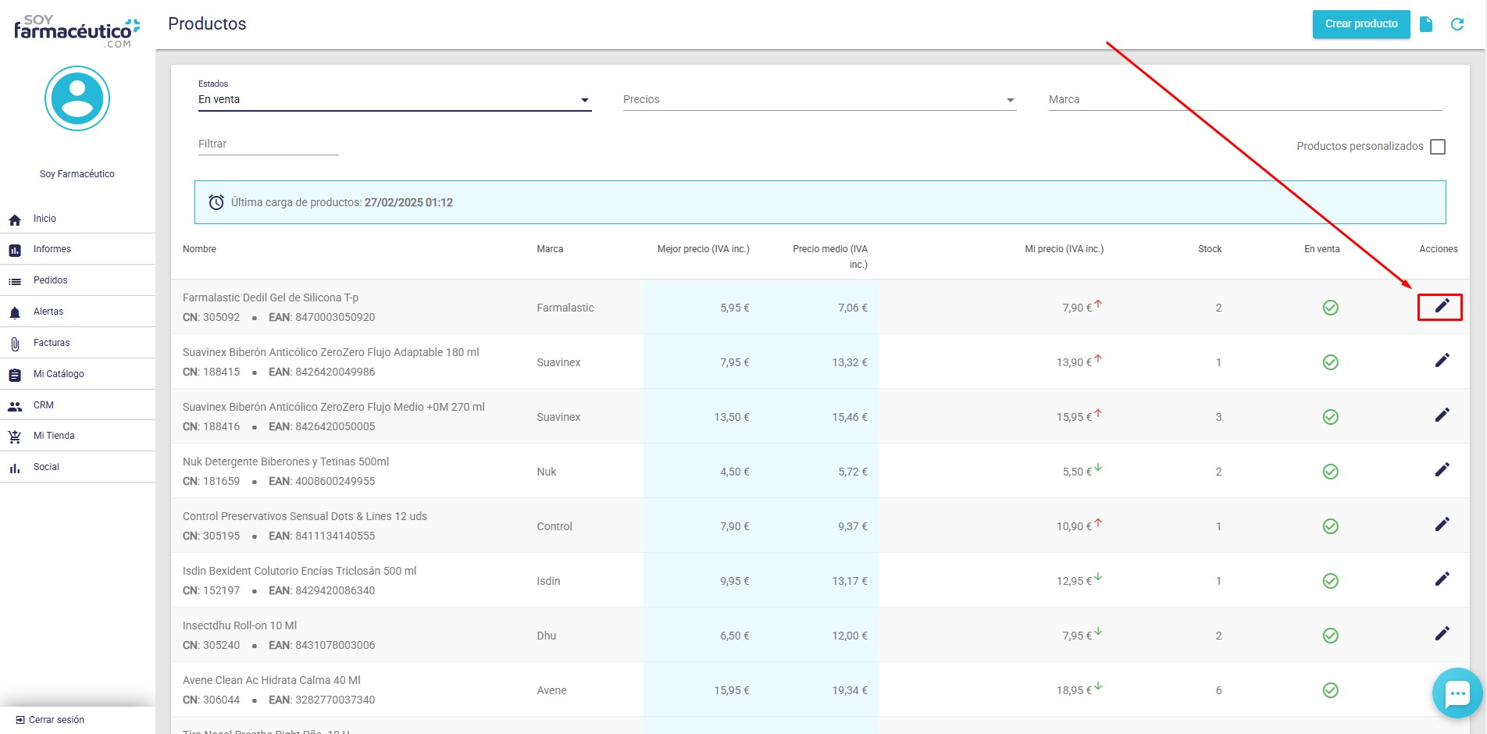The width and height of the screenshot is (1487, 734).
Task: Refresh the products list
Action: point(1457,24)
